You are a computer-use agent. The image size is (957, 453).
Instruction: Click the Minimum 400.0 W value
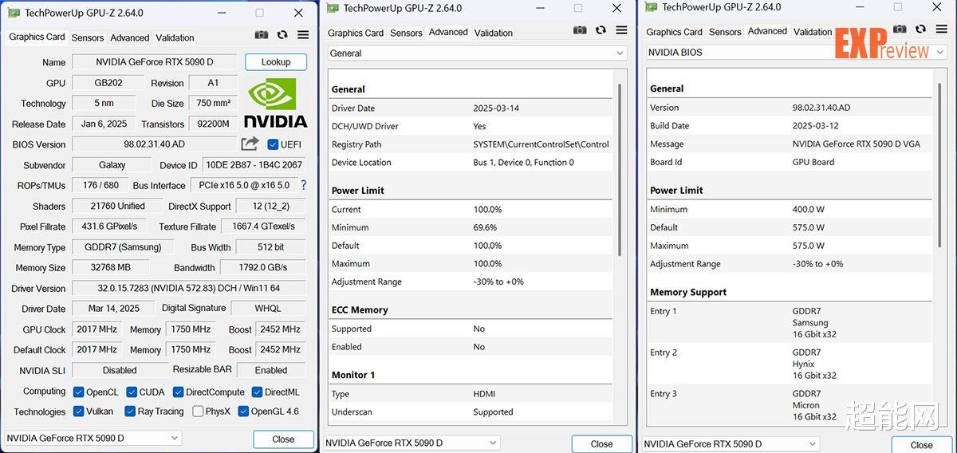coord(809,209)
